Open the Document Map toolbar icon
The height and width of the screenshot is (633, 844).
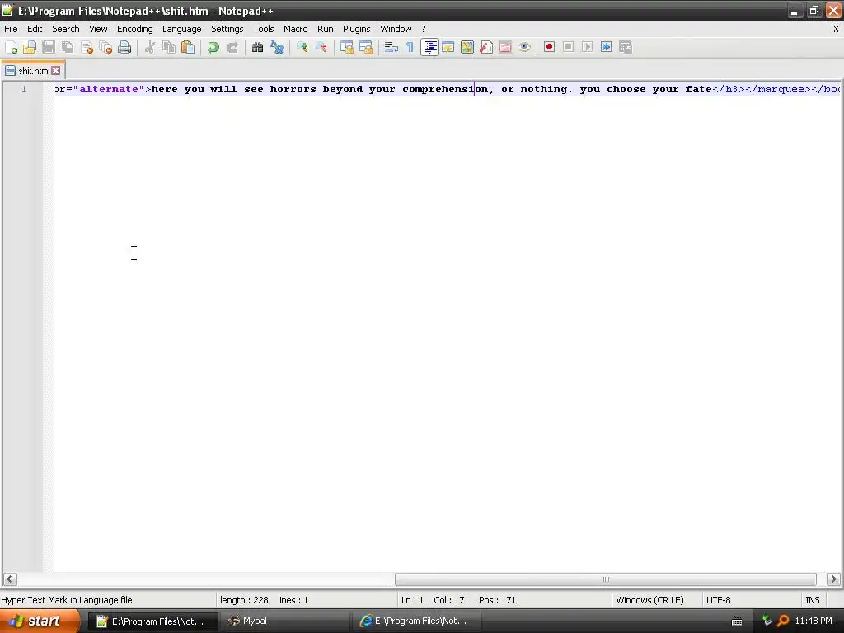(x=467, y=47)
